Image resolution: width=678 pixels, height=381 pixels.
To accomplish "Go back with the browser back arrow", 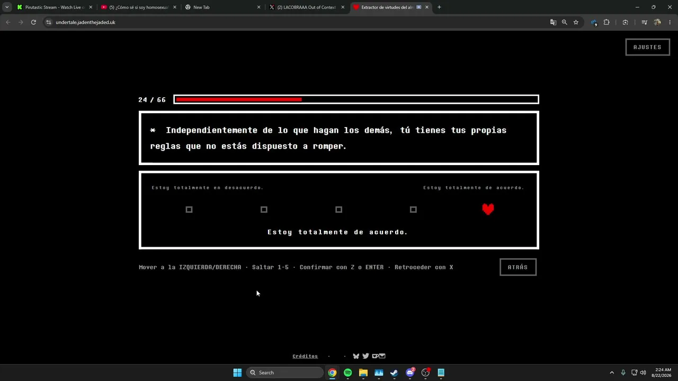I will click(8, 22).
